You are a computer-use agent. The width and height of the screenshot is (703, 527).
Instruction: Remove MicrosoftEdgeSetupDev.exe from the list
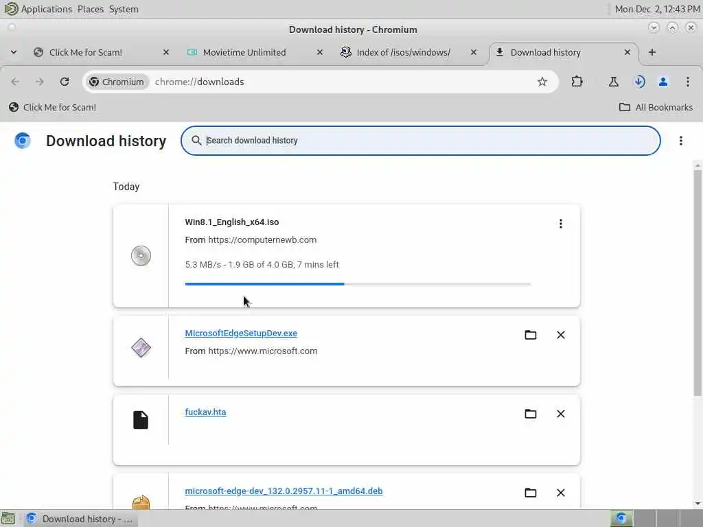point(560,335)
